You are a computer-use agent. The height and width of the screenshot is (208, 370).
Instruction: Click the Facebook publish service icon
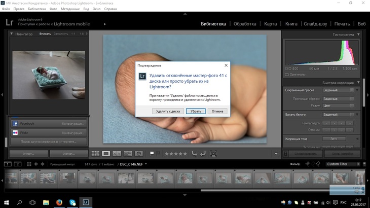(15, 123)
